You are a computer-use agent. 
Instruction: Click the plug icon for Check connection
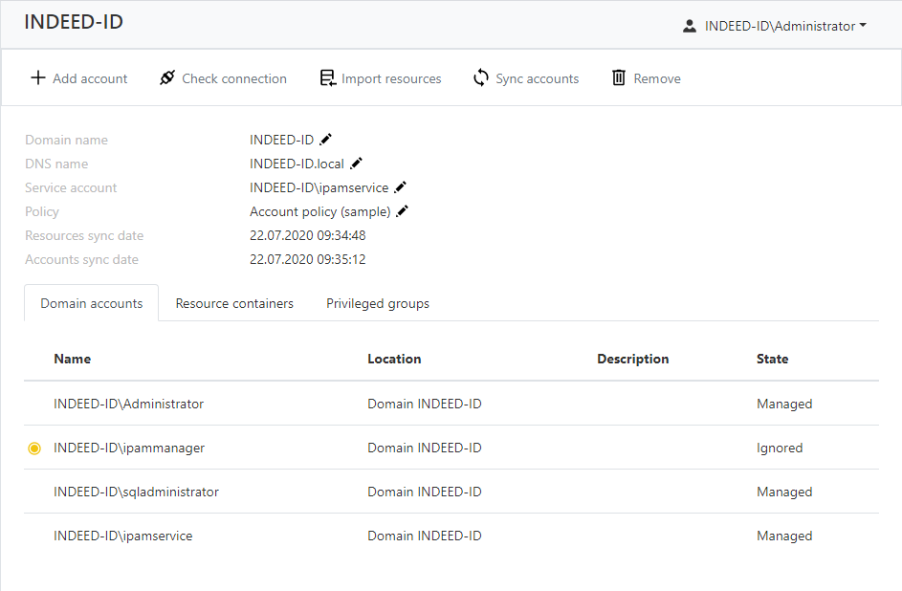pyautogui.click(x=167, y=78)
